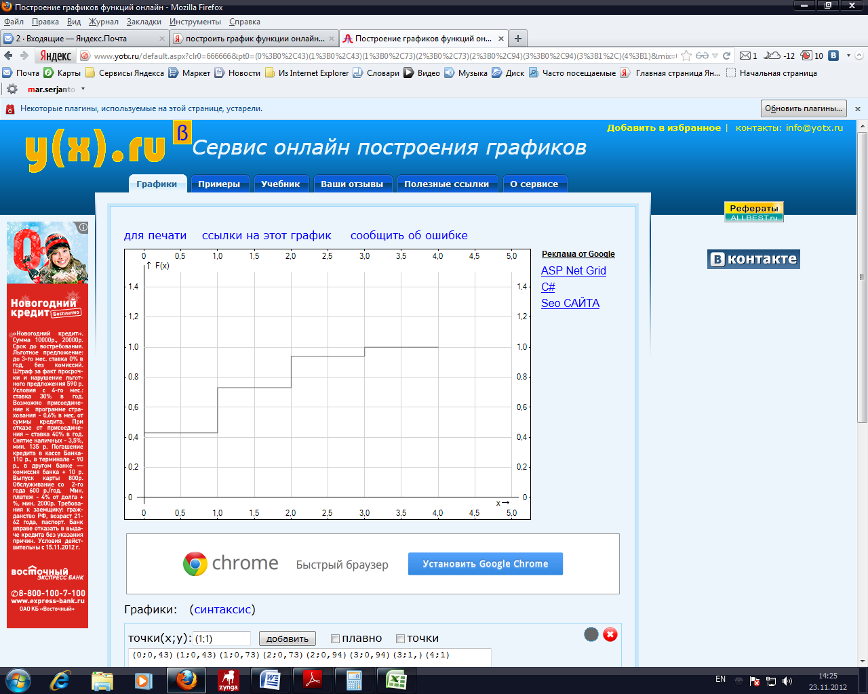Bookmark this page with the star icon
Screen dimensions: 868x694
pyautogui.click(x=686, y=56)
